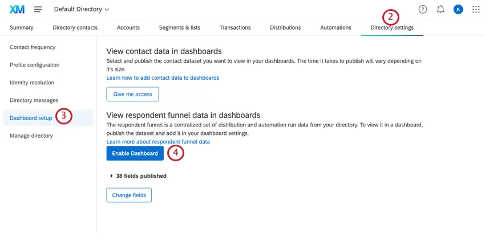Open the help question mark icon
This screenshot has width=485, height=233.
(423, 10)
